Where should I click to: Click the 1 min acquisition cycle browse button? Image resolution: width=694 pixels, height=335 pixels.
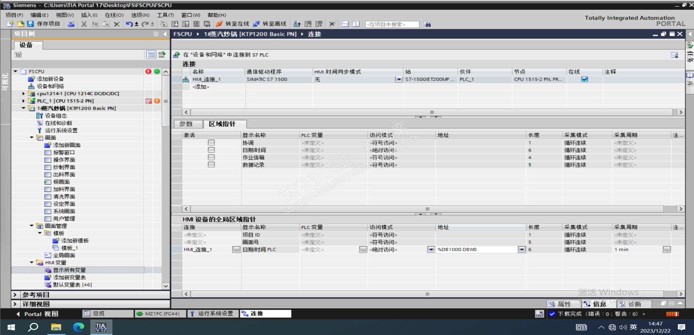[666, 249]
